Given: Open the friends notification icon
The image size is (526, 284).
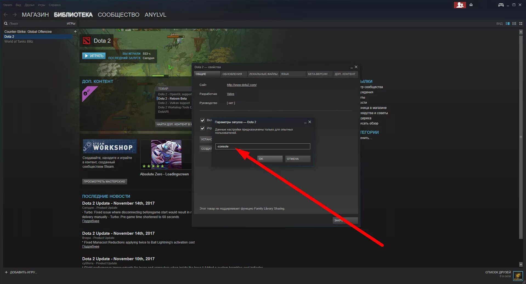Looking at the screenshot, I should click(x=460, y=5).
